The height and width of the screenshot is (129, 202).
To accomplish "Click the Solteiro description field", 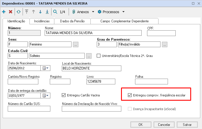I will [x=57, y=56].
